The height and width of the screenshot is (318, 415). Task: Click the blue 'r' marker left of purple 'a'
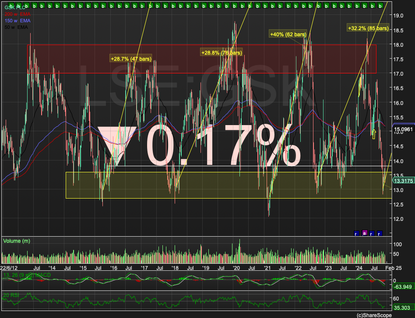click(357, 233)
